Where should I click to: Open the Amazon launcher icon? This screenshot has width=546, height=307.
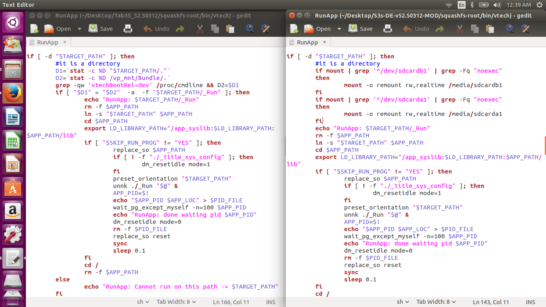pos(13,211)
